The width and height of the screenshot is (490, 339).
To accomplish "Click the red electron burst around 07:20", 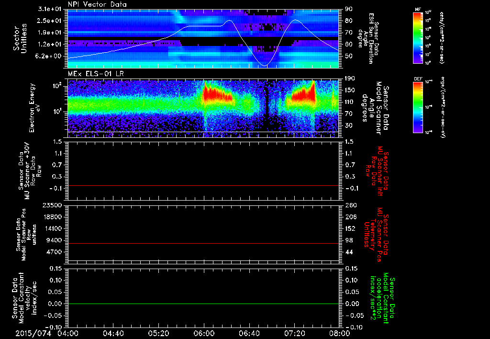I will pyautogui.click(x=304, y=94).
